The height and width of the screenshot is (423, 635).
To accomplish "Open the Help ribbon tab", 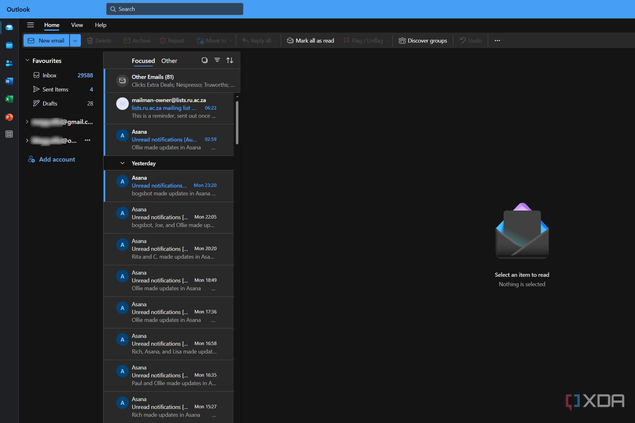I will tap(101, 25).
